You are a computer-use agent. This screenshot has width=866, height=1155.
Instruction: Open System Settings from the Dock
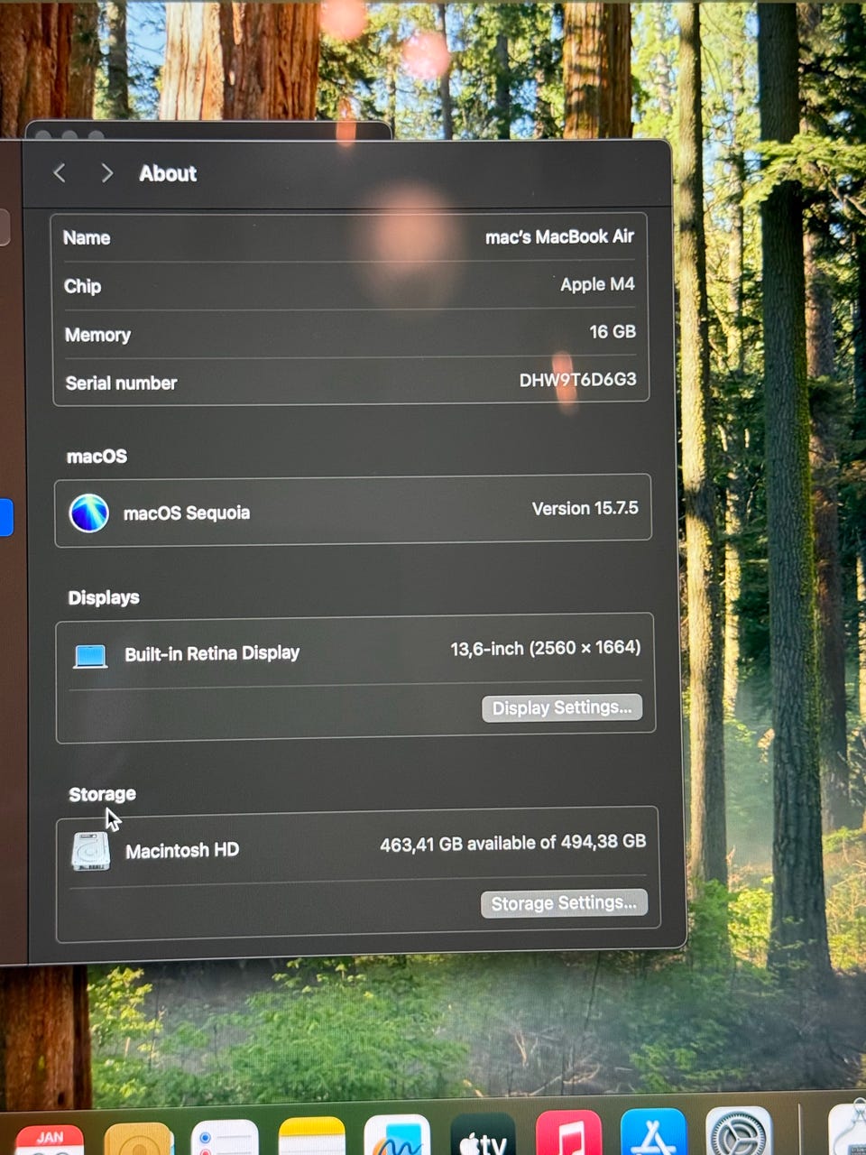coord(739,1131)
